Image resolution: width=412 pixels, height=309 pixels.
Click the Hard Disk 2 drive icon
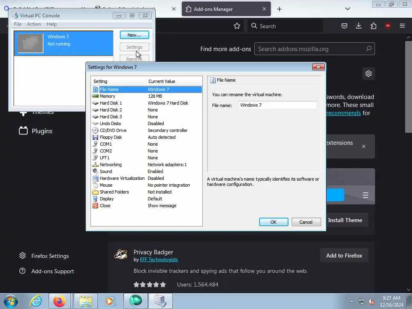pyautogui.click(x=95, y=110)
